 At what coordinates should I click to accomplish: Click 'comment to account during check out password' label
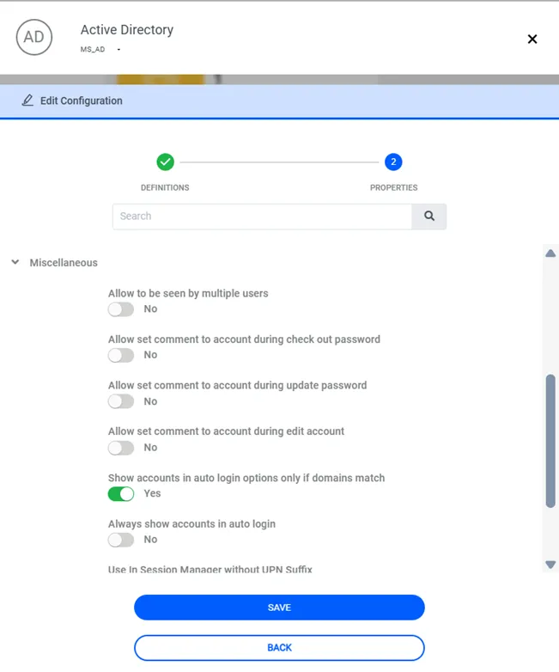[244, 339]
